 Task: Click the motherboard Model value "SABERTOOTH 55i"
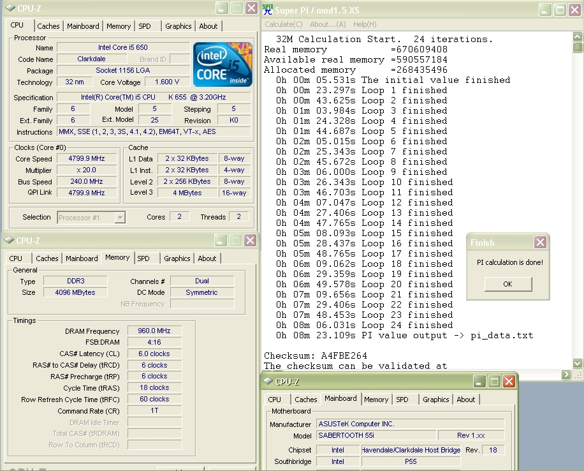pyautogui.click(x=376, y=435)
